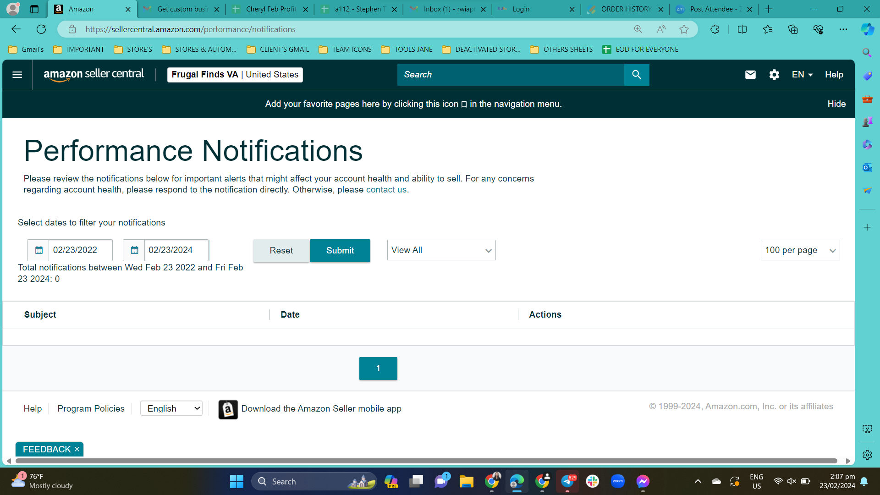Image resolution: width=880 pixels, height=495 pixels.
Task: Open Outlook in the Edge sidebar
Action: 867,168
